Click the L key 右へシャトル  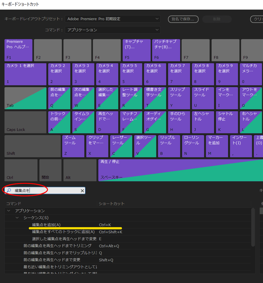[251, 122]
